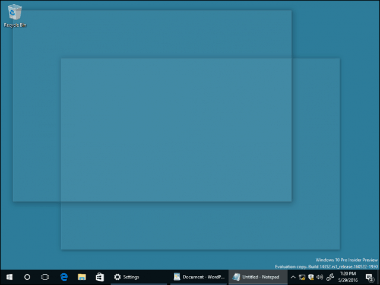Screen dimensions: 380x285
Task: Open Task View from taskbar
Action: [45, 277]
